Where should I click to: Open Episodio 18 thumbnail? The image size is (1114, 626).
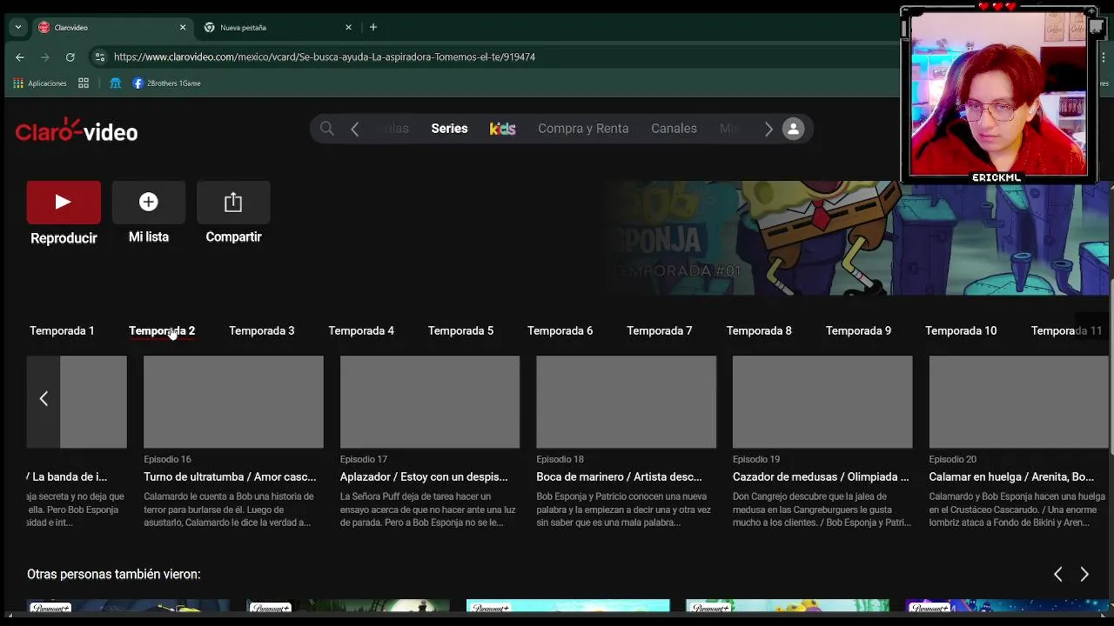[627, 402]
